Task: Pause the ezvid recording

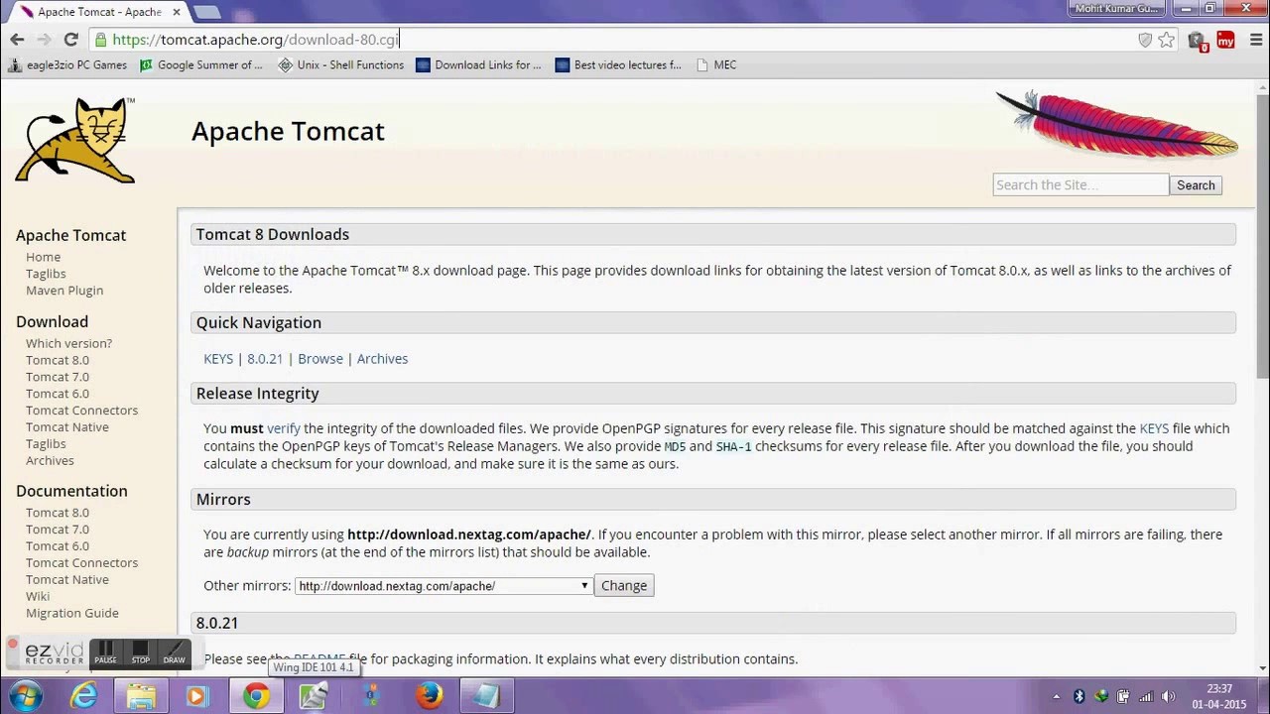Action: tap(105, 653)
